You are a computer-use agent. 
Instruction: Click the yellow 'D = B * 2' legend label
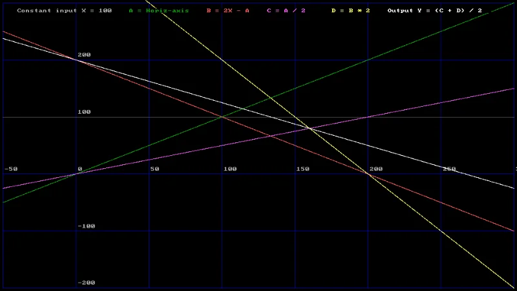tap(350, 10)
